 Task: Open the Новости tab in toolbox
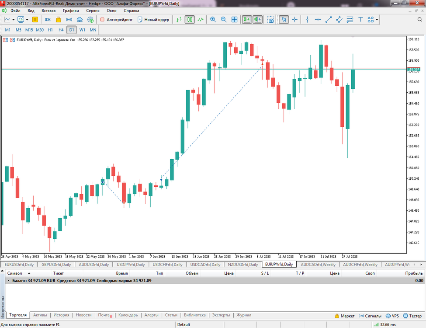(x=84, y=315)
